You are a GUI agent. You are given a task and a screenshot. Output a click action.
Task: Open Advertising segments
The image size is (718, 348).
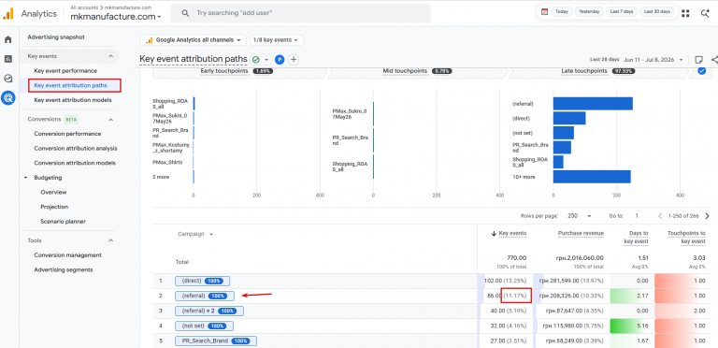(x=64, y=269)
